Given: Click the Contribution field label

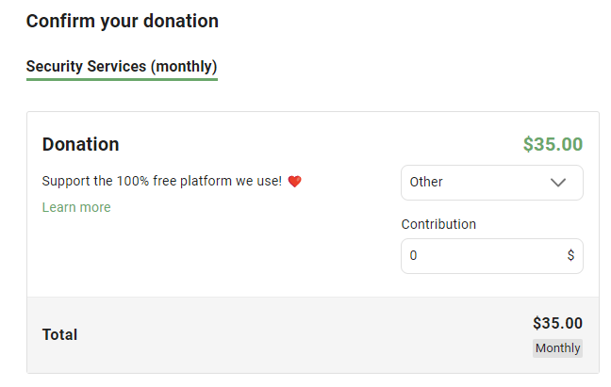Looking at the screenshot, I should coord(438,224).
